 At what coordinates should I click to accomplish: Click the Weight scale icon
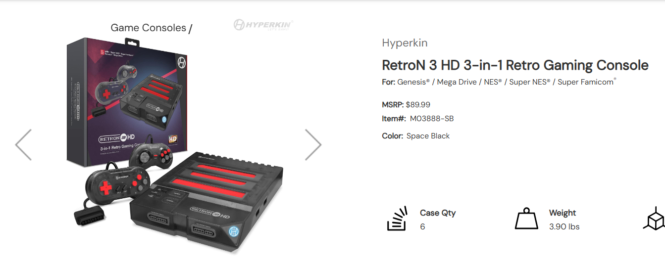point(526,219)
